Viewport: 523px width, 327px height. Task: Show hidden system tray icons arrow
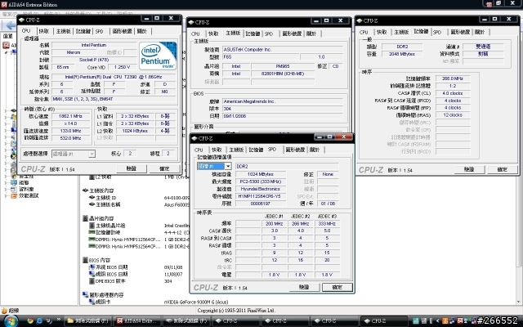(437, 321)
